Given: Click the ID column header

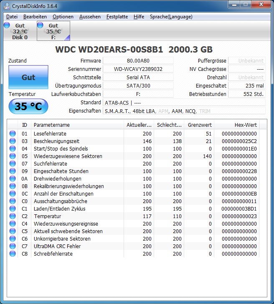Looking at the screenshot, I should pyautogui.click(x=25, y=125).
